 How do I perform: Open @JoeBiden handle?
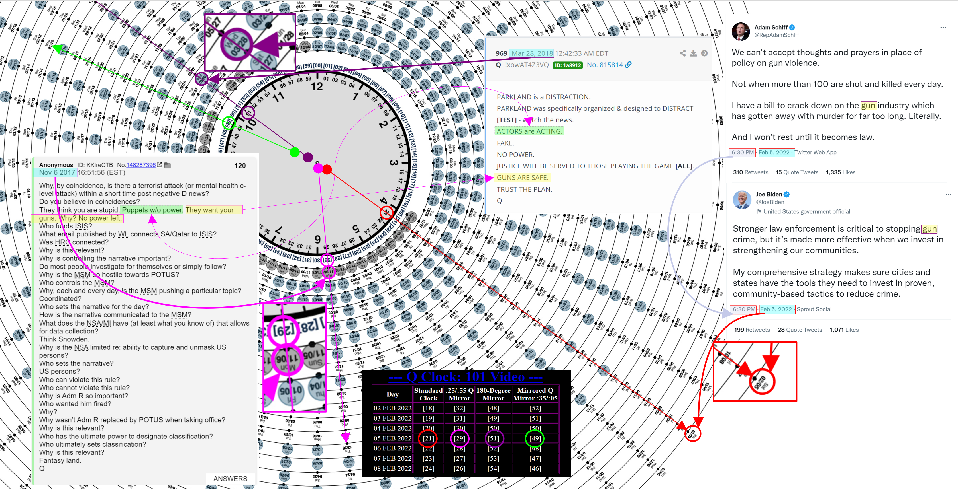pos(770,202)
